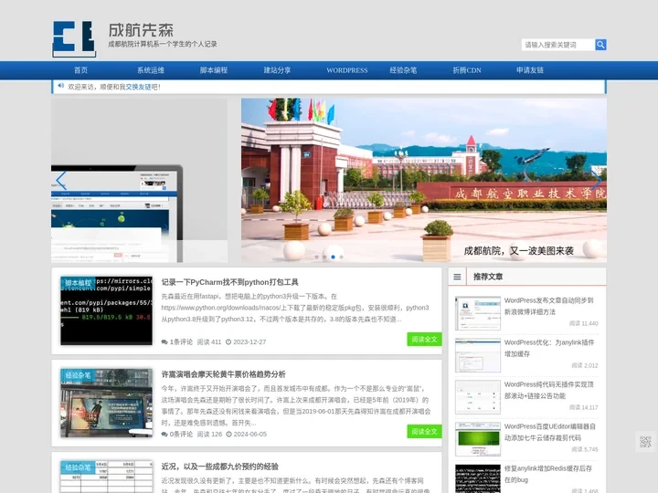Image resolution: width=658 pixels, height=493 pixels.
Task: Open recommended article 修复anylink增加Redis缓存后存在的bug
Action: coord(548,474)
